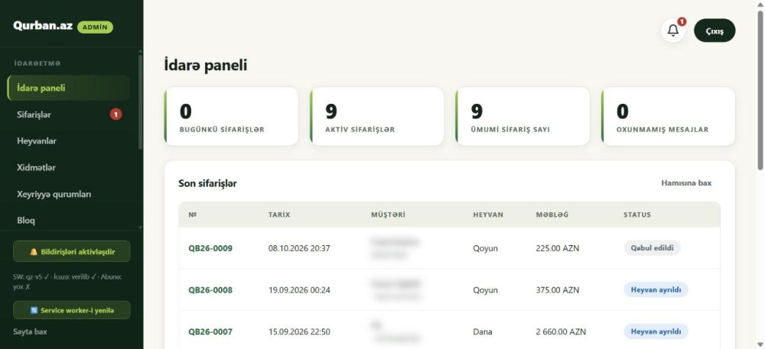Click the refresh icon in Service worker-i yenilə
This screenshot has width=765, height=349.
pos(34,310)
